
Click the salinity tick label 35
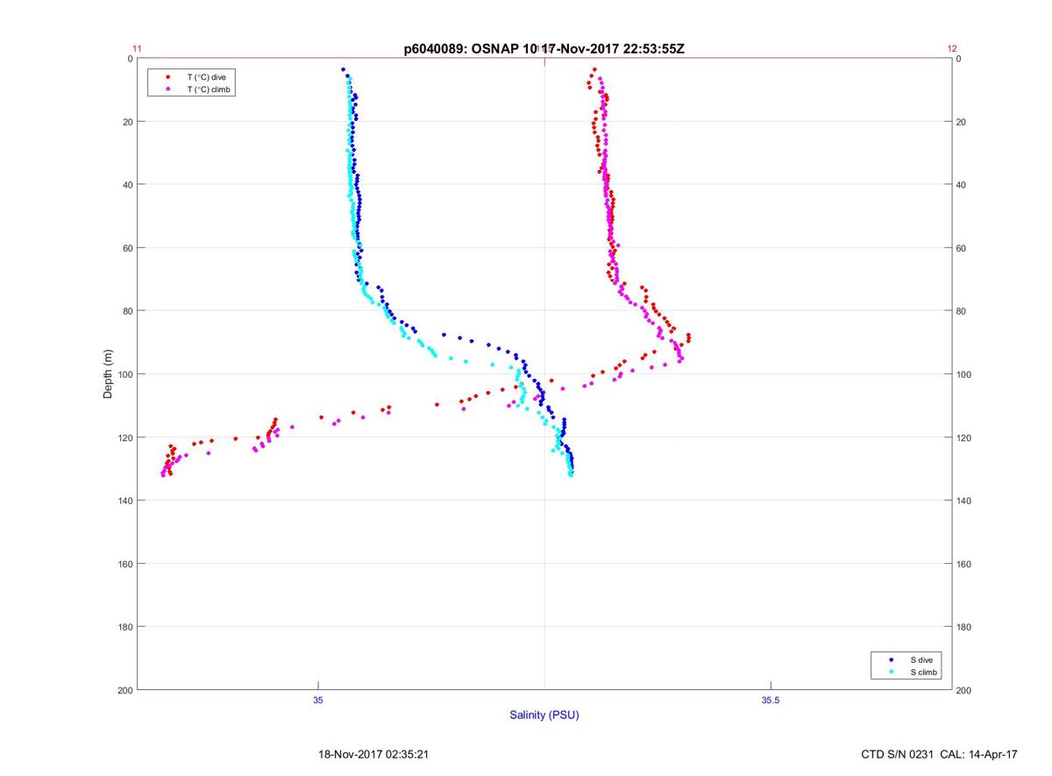click(x=318, y=700)
